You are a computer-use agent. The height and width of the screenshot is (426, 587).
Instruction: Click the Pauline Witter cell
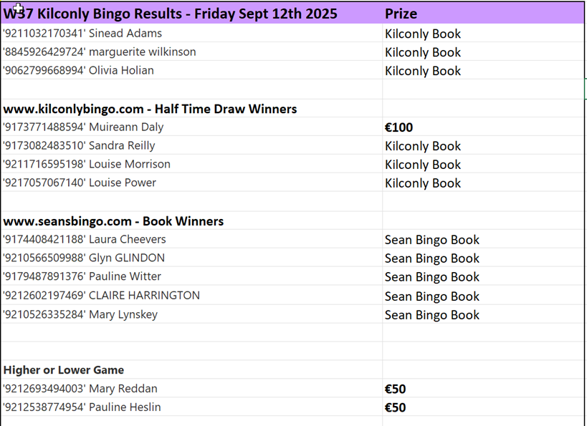[x=191, y=276]
